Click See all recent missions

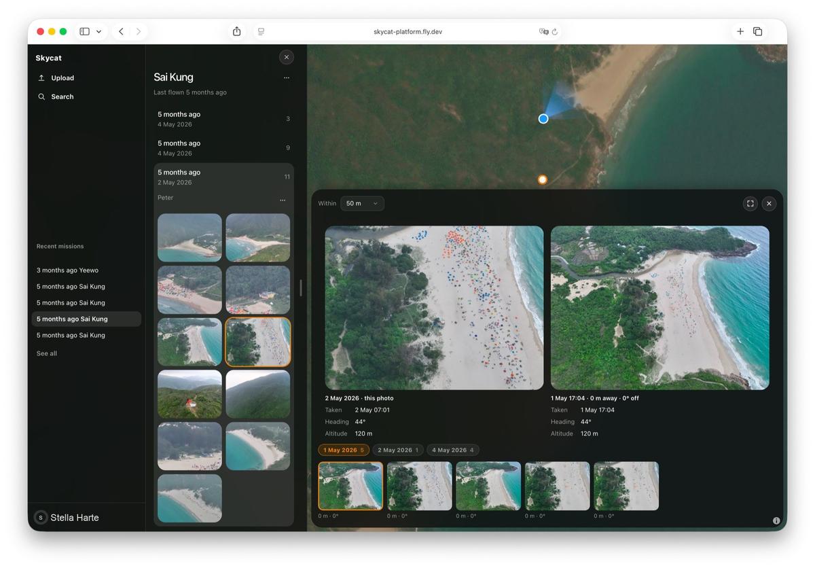point(47,354)
